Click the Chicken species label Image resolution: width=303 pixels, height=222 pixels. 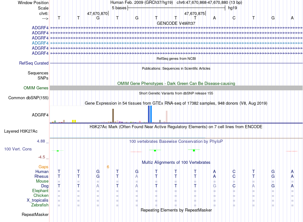[41, 195]
